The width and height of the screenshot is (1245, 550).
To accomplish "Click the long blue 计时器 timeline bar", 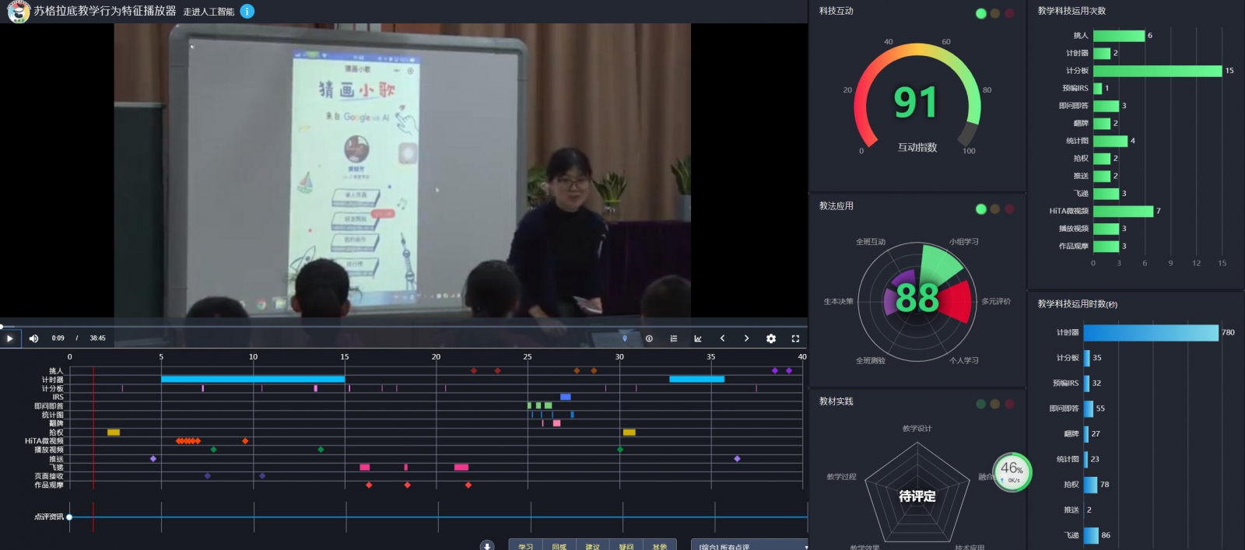I will click(x=252, y=379).
